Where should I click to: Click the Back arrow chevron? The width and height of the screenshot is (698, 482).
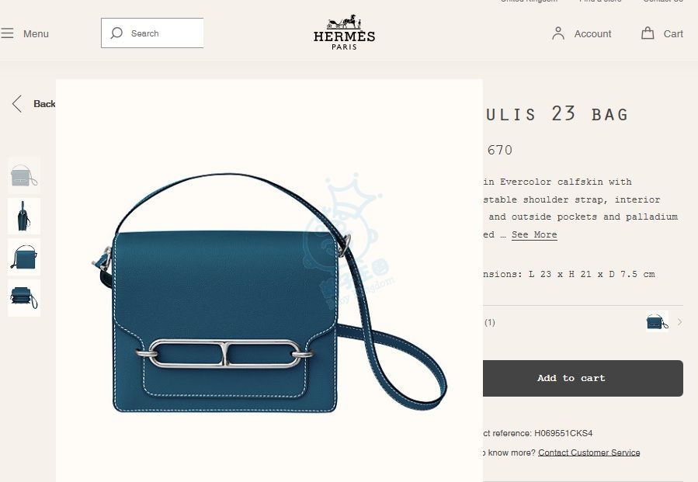pyautogui.click(x=17, y=104)
